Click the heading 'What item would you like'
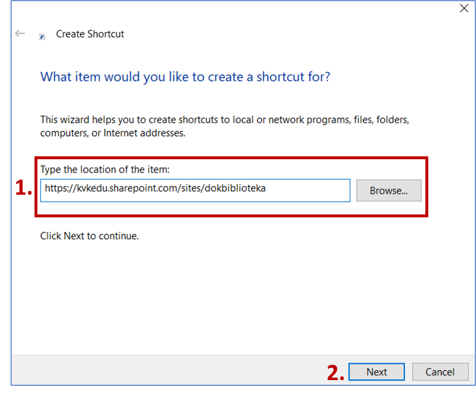476x401 pixels. pyautogui.click(x=185, y=77)
